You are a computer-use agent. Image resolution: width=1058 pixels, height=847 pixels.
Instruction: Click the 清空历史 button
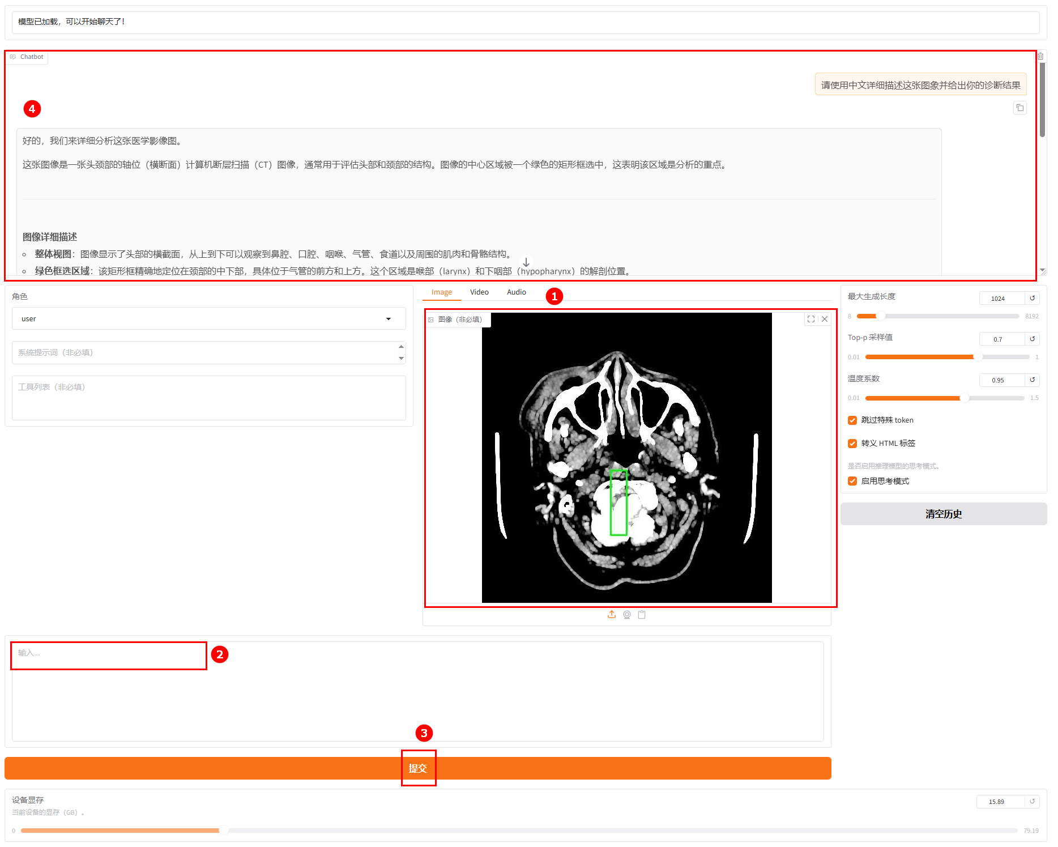point(943,514)
